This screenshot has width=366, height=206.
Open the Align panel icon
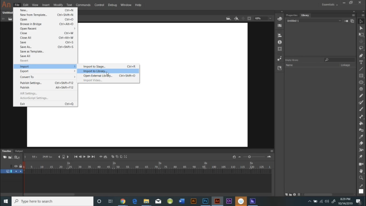[x=280, y=35]
